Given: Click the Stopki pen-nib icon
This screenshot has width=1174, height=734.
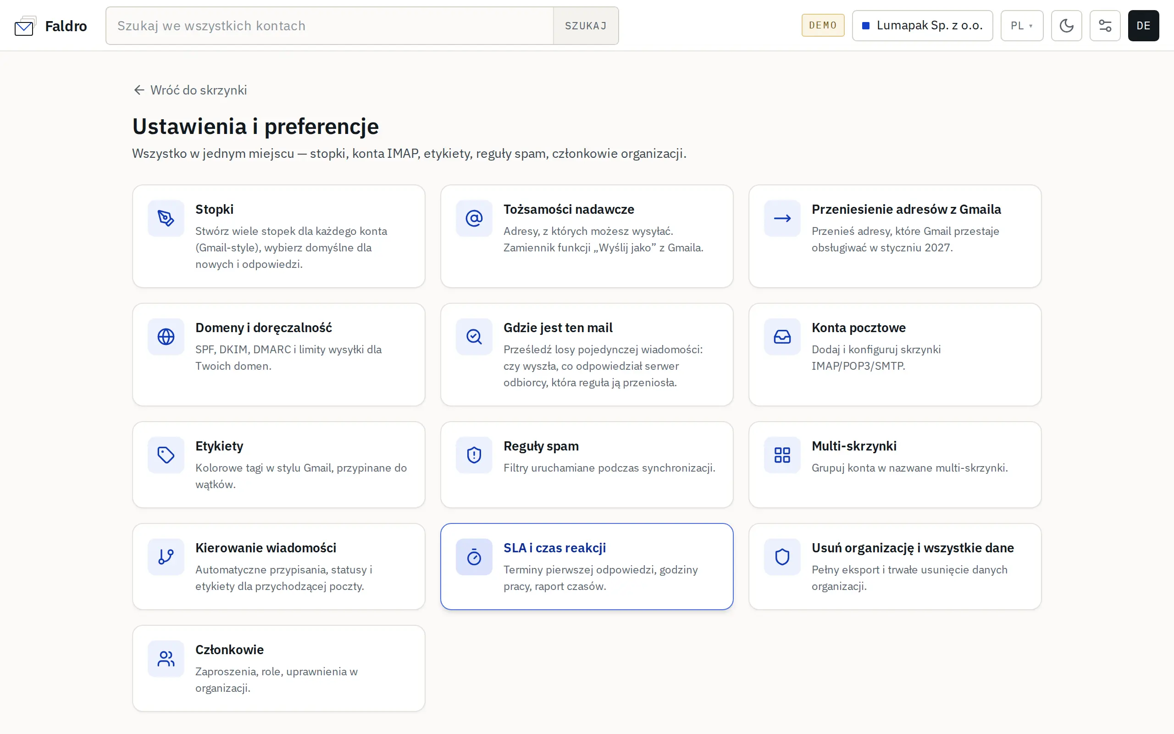Looking at the screenshot, I should point(166,218).
